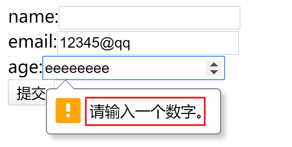The image size is (292, 147).
Task: Click the @ symbol in the email value
Action: coord(107,43)
